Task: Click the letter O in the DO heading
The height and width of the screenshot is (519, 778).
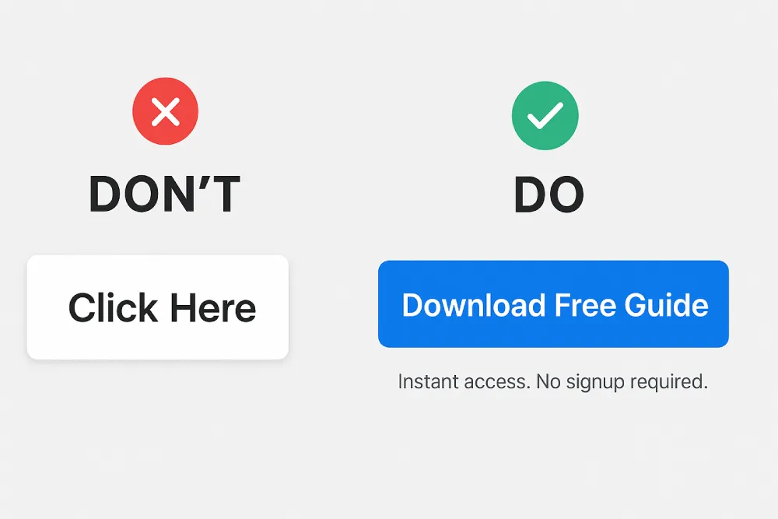Action: [x=566, y=195]
